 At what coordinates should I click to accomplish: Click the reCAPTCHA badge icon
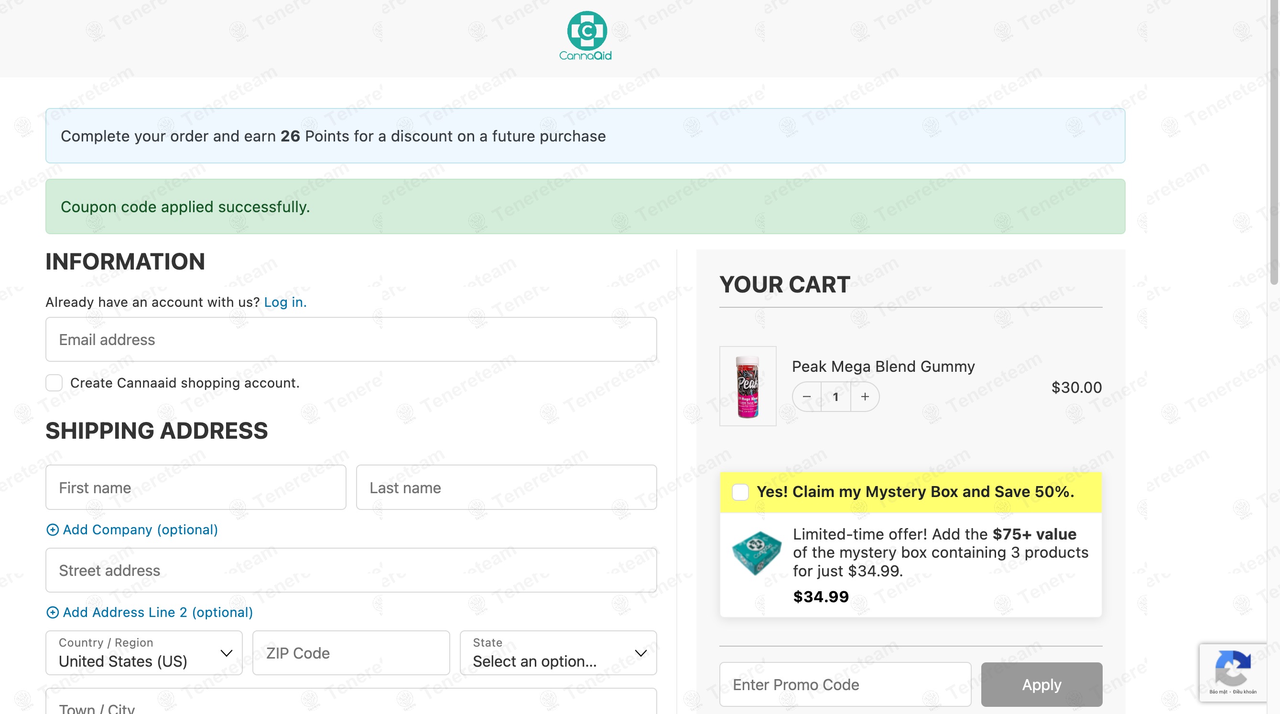pos(1232,668)
